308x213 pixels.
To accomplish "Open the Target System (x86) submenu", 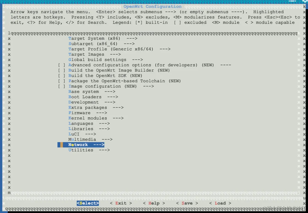I will point(103,38).
